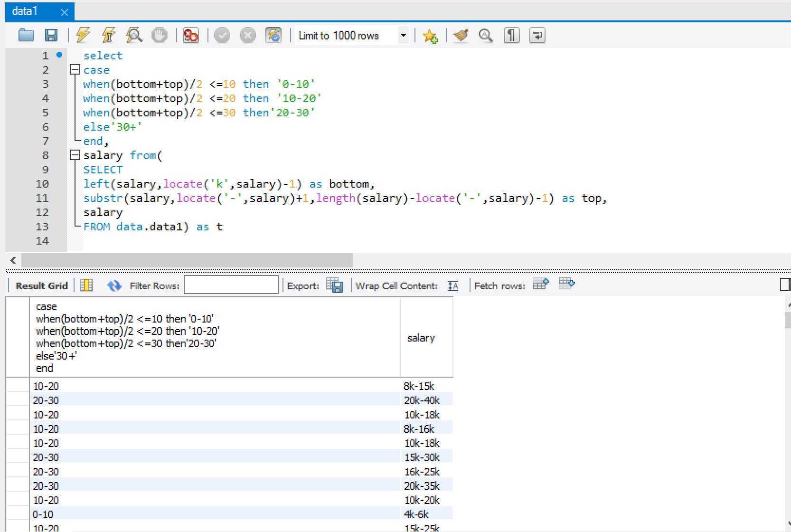791x532 pixels.
Task: Collapse the case block on line 2
Action: 75,70
